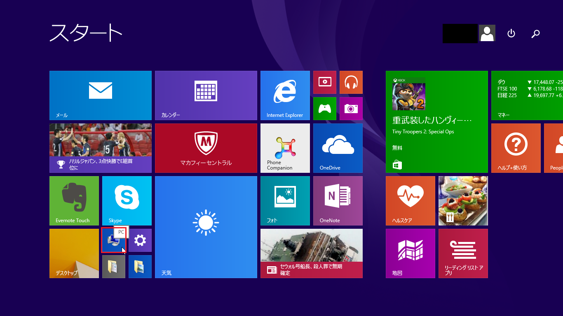Open the Documents folder tile
Image resolution: width=563 pixels, height=316 pixels.
[x=114, y=267]
